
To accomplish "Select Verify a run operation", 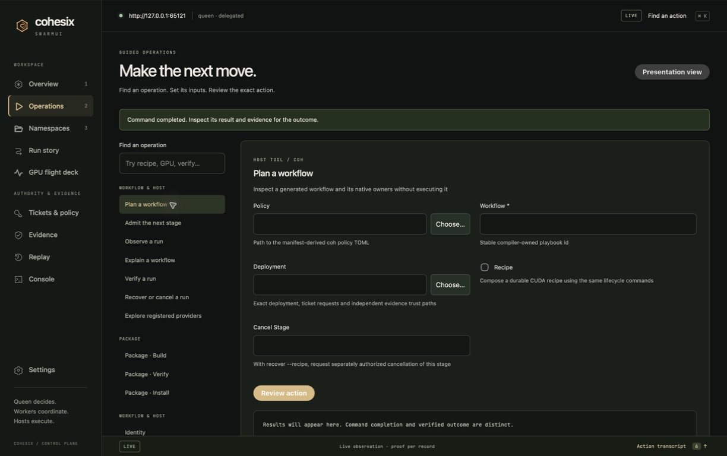I will [172, 278].
